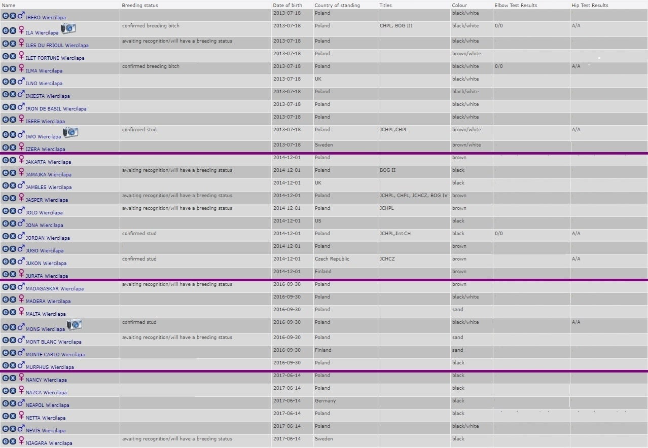648x448 pixels.
Task: Open the camera photo icon beside IWO Wiercilapa
Action: (x=70, y=133)
